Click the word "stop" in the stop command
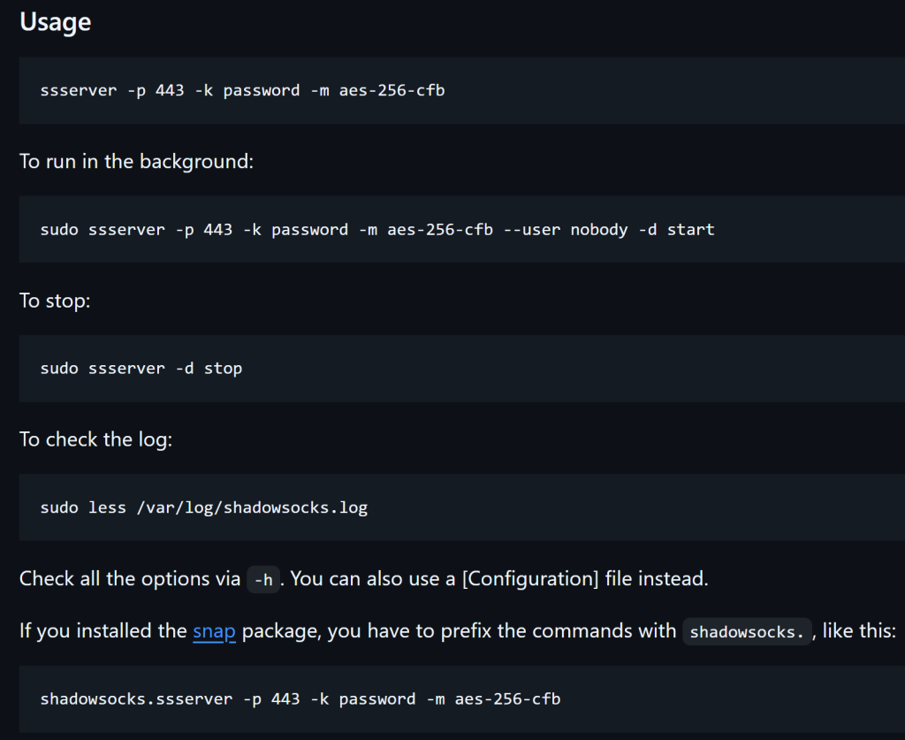Screen dimensions: 905x740 pyautogui.click(x=223, y=368)
